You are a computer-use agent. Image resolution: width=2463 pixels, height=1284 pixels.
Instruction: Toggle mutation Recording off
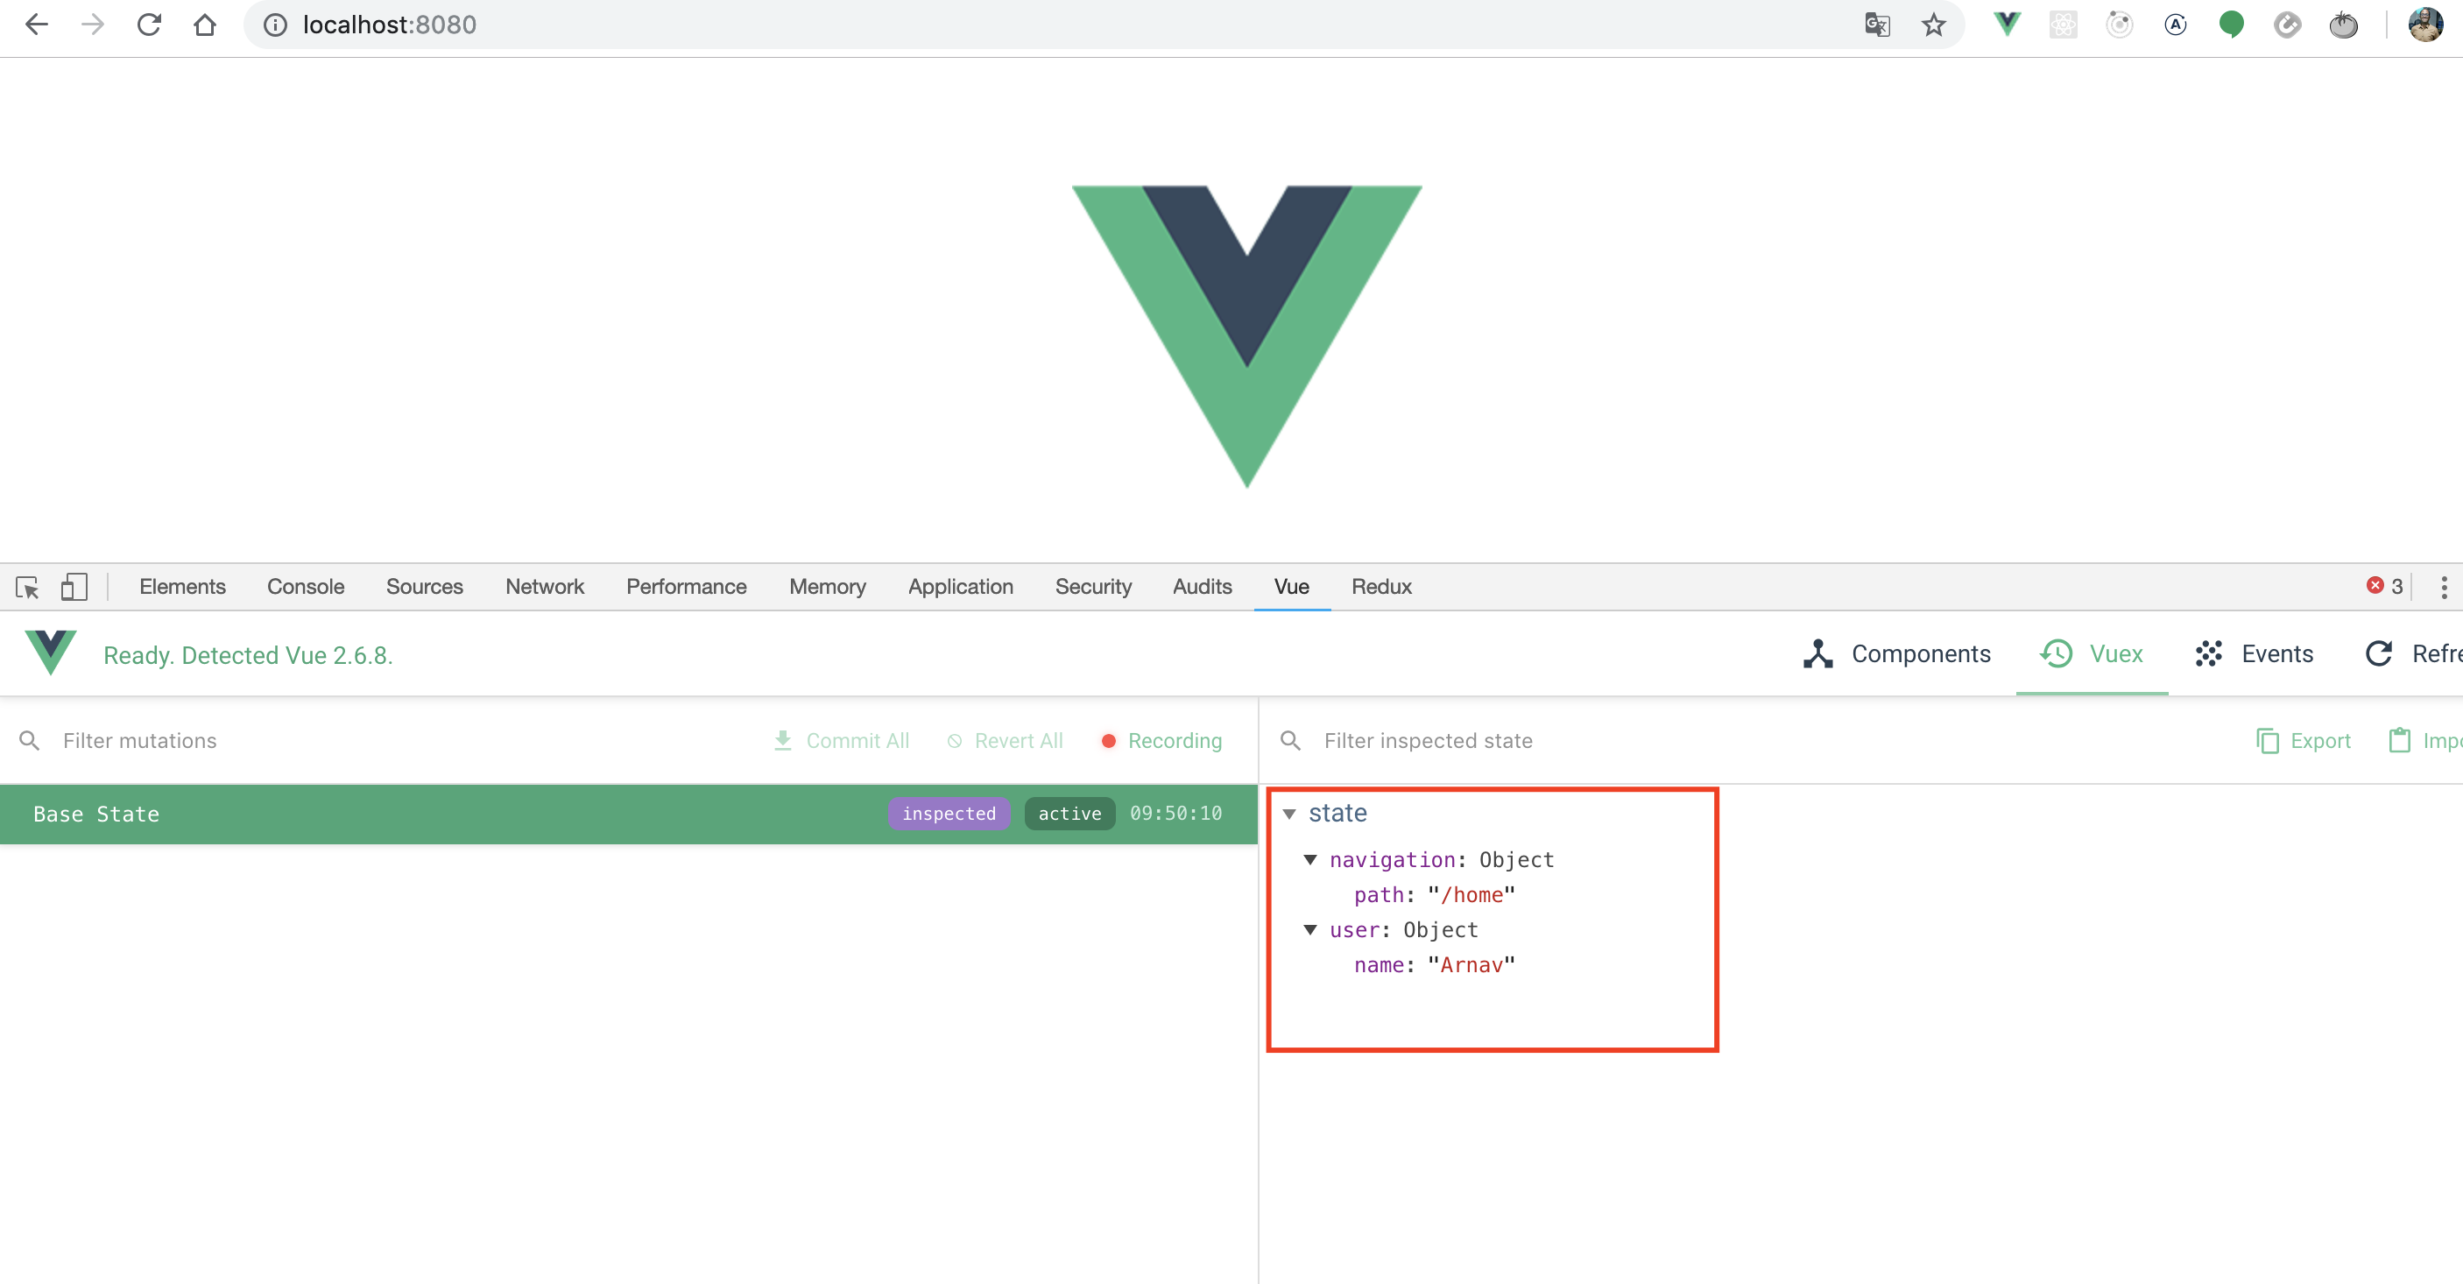1160,740
